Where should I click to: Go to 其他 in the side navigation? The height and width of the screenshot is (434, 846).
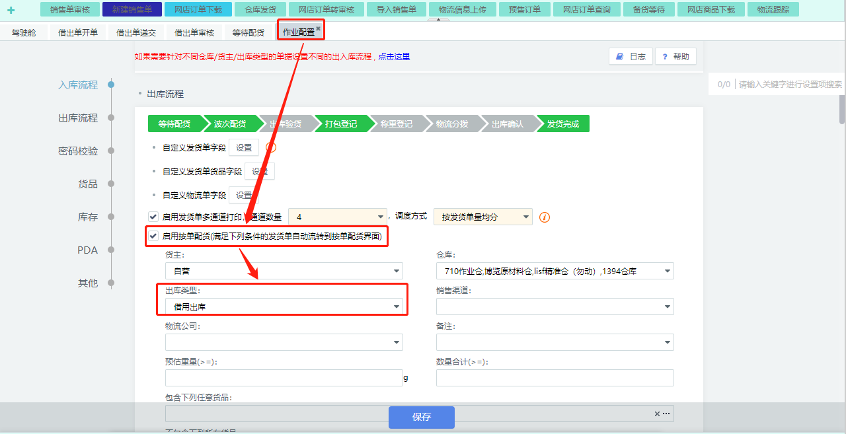coord(88,283)
